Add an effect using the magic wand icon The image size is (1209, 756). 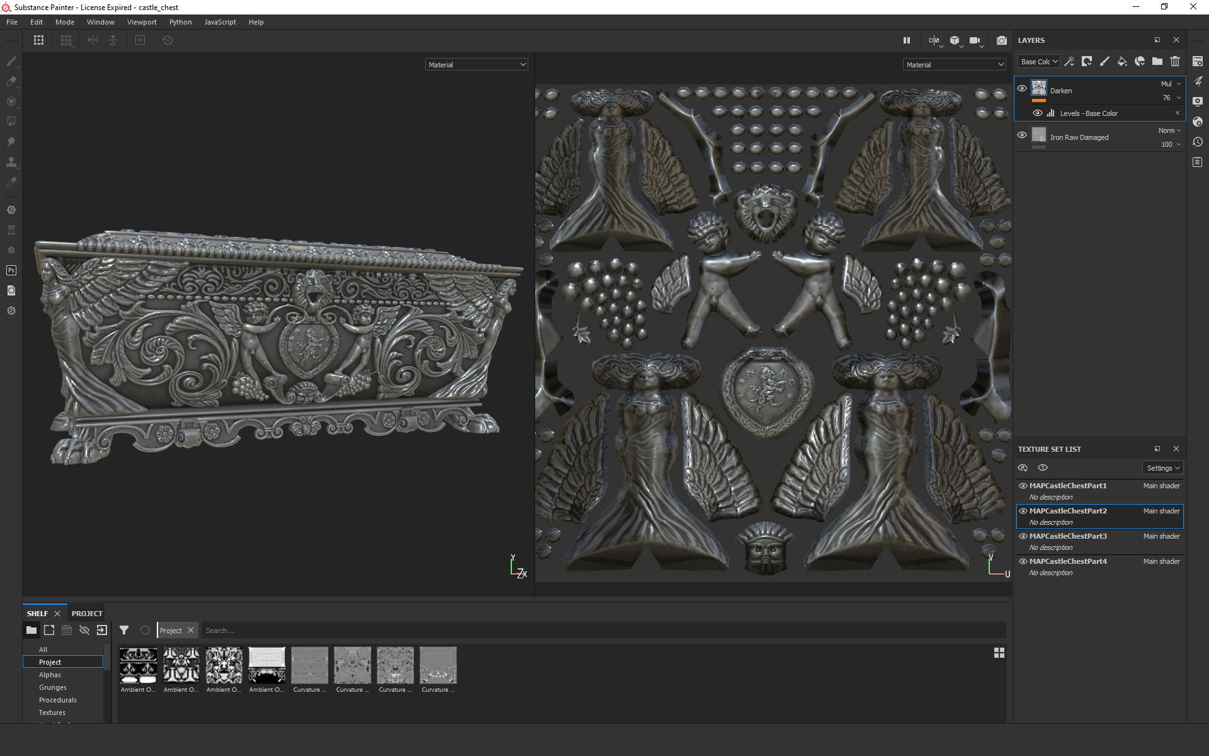[x=1069, y=61]
